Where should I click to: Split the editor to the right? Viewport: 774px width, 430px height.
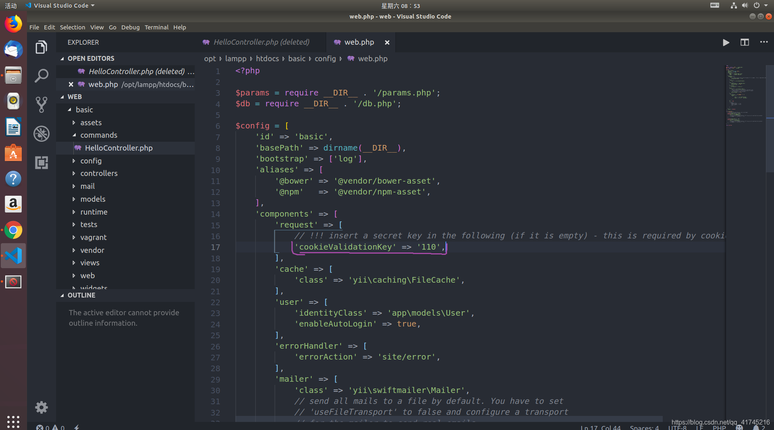pyautogui.click(x=745, y=42)
